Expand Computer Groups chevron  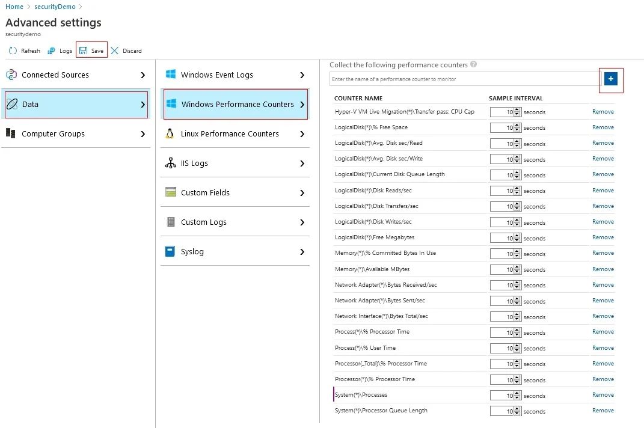click(143, 134)
